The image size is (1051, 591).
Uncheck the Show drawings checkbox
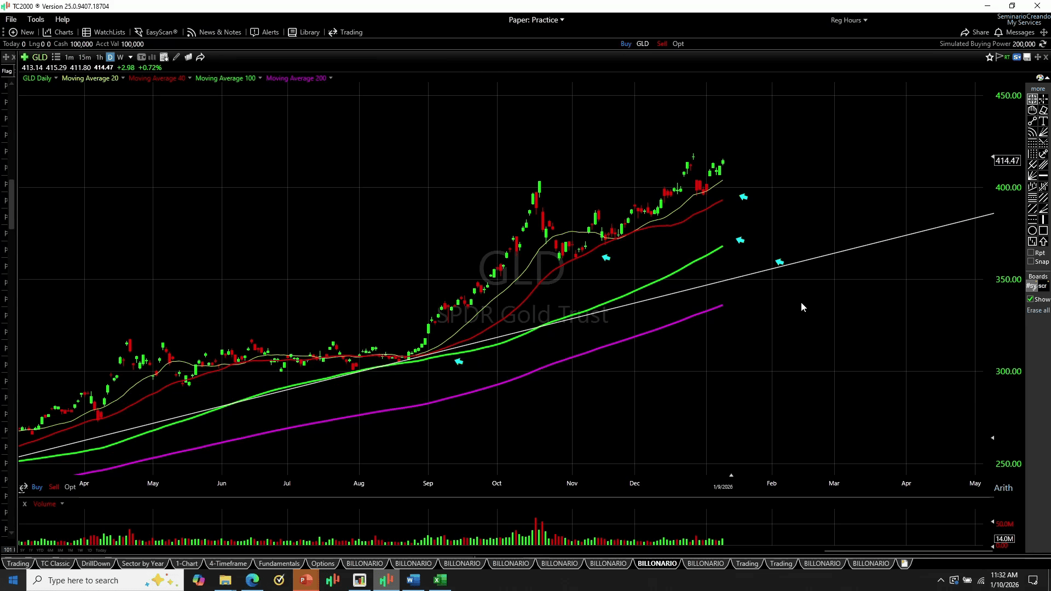[x=1030, y=299]
